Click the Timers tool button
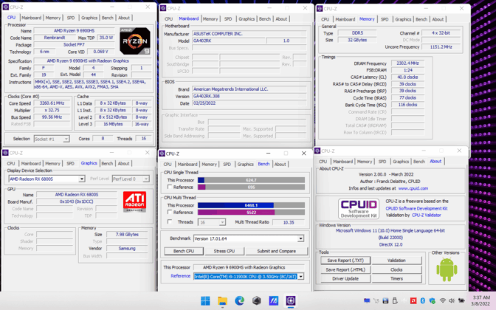496x310 pixels. point(396,279)
